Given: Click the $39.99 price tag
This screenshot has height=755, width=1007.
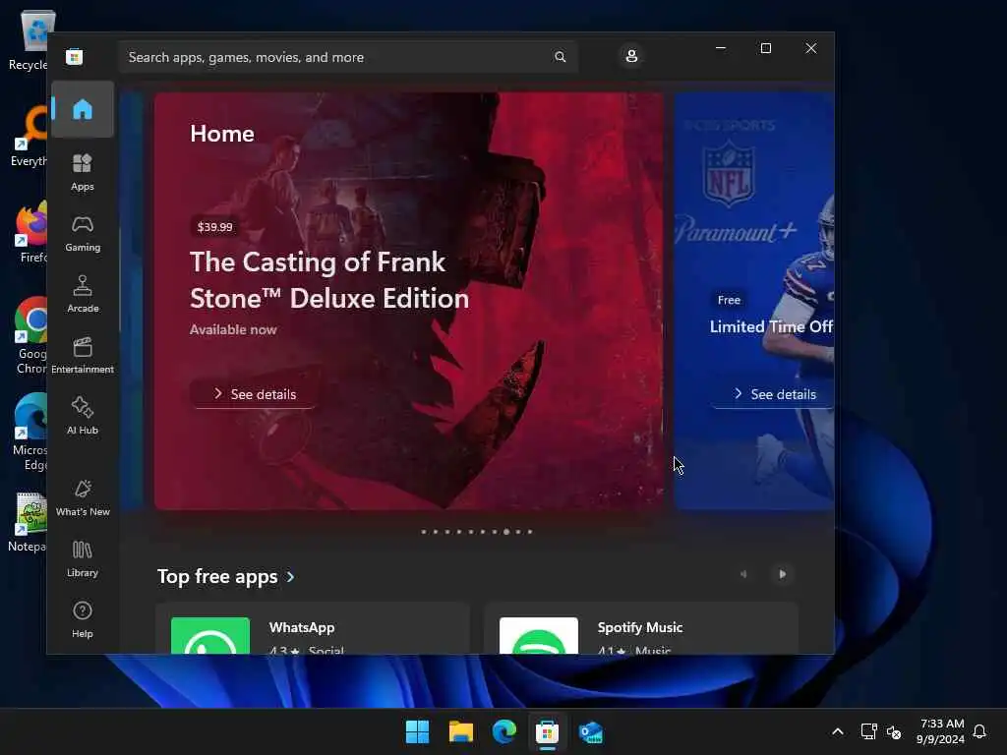Looking at the screenshot, I should pos(215,227).
